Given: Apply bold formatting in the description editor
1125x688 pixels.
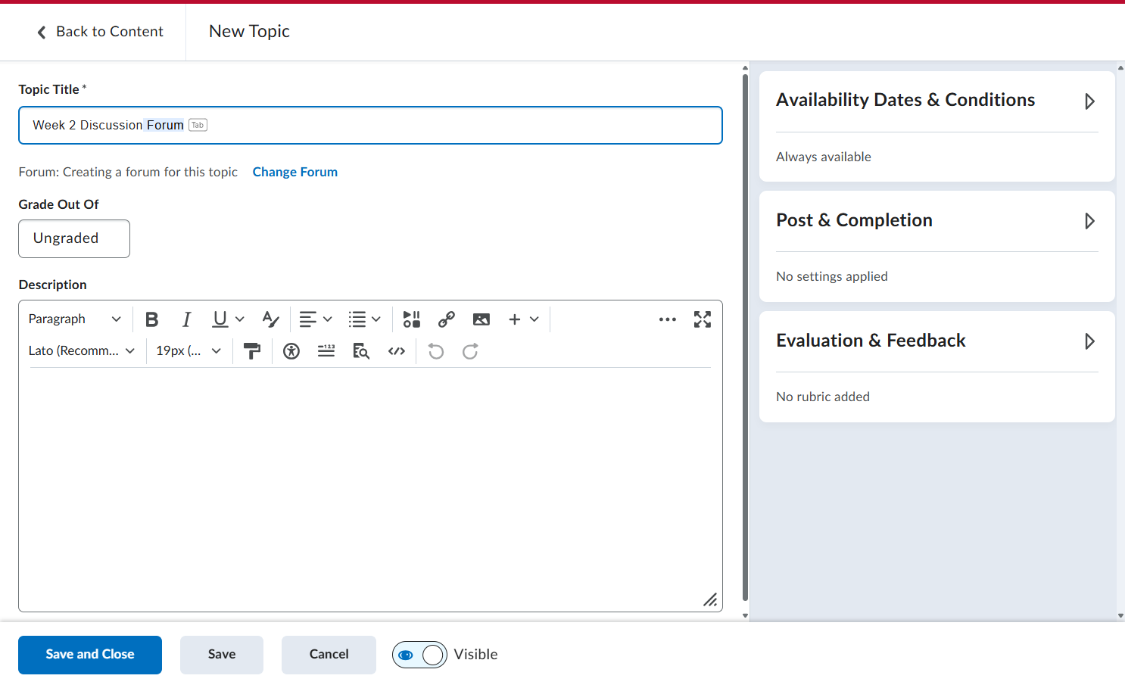Looking at the screenshot, I should (152, 319).
